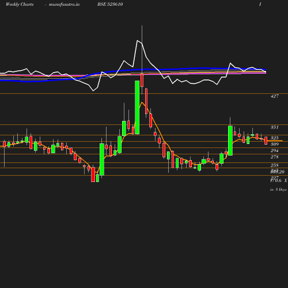Click the tallest green candlestick at chart peak
Image resolution: width=288 pixels, height=288 pixels.
point(137,107)
